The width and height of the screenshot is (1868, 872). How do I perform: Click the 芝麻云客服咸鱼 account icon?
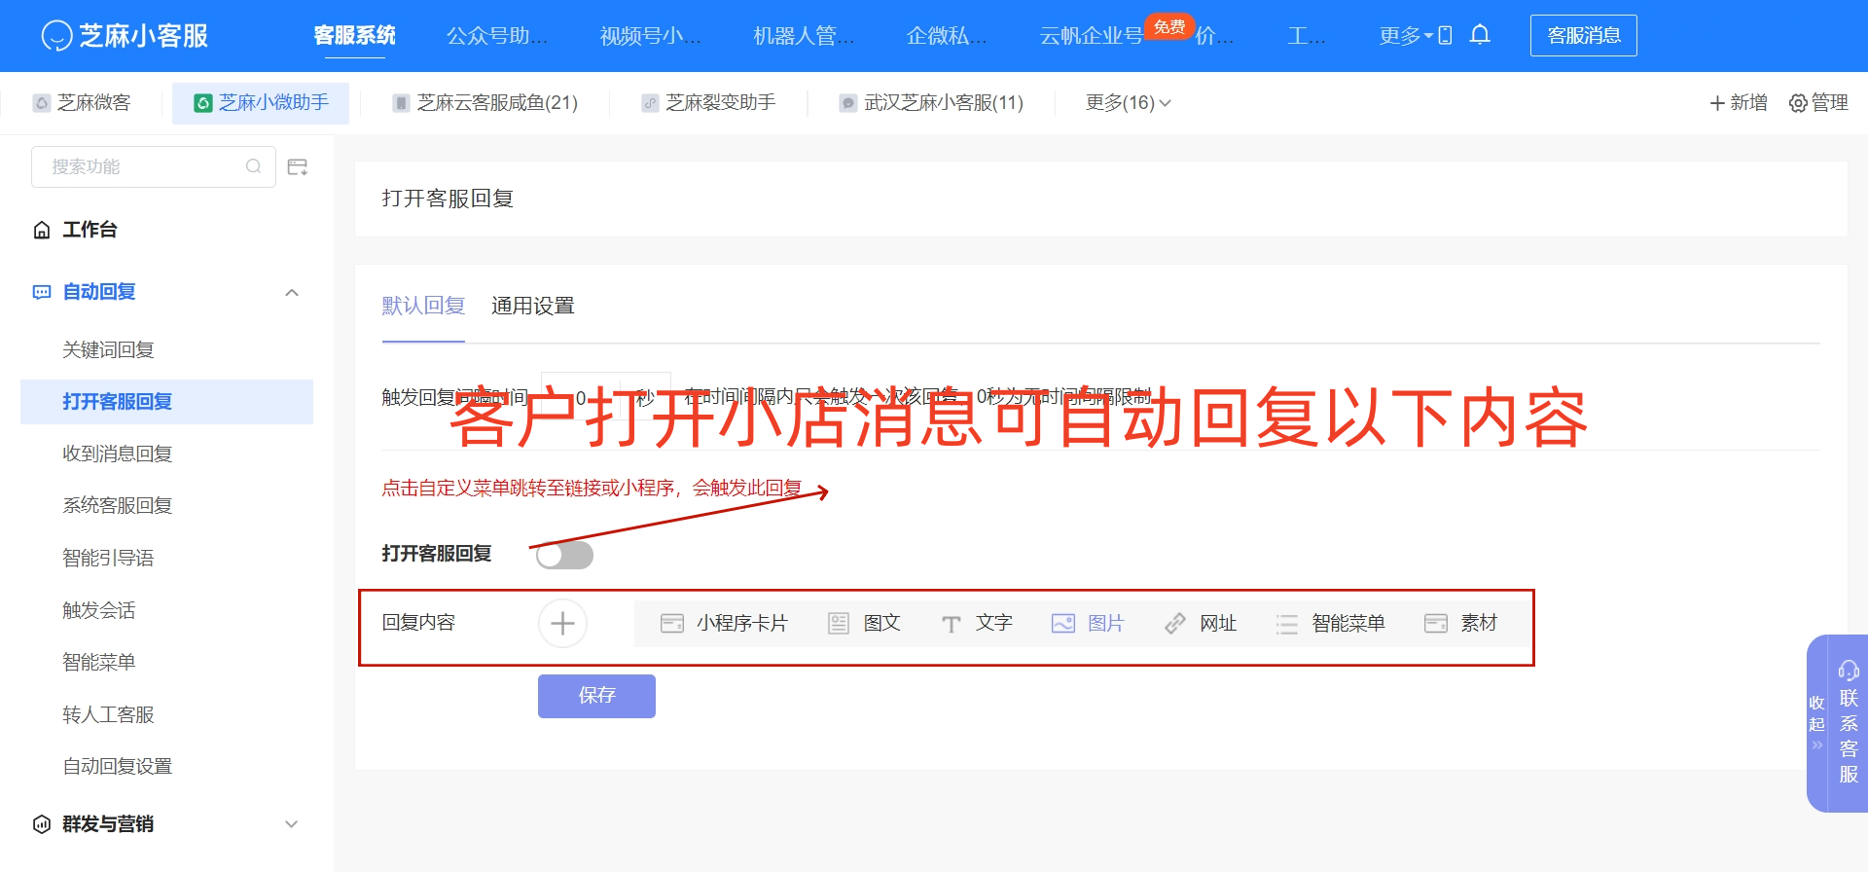401,103
